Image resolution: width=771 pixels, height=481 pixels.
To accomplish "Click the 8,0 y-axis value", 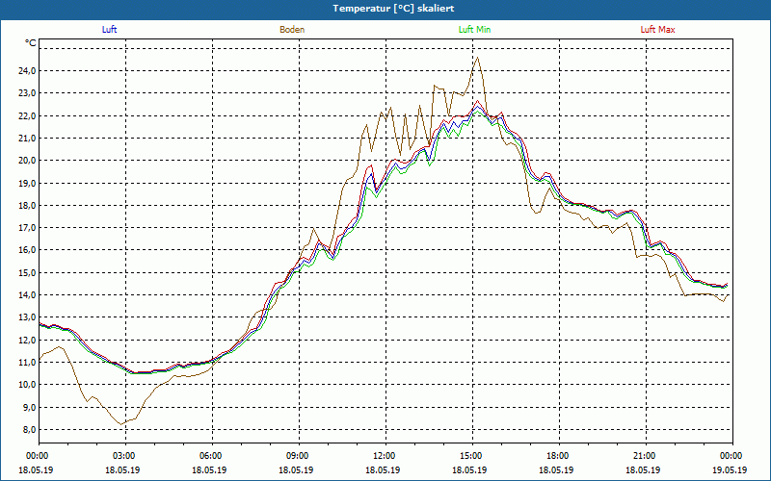I will [29, 429].
